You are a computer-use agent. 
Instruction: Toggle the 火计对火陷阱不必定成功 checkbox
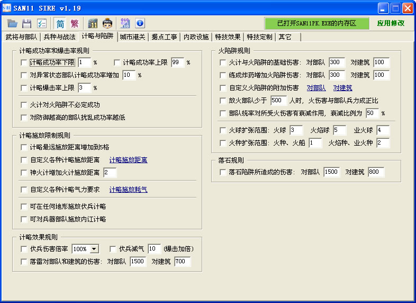tap(23, 105)
